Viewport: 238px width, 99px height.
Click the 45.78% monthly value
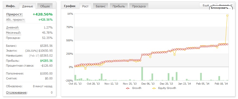coord(47,33)
